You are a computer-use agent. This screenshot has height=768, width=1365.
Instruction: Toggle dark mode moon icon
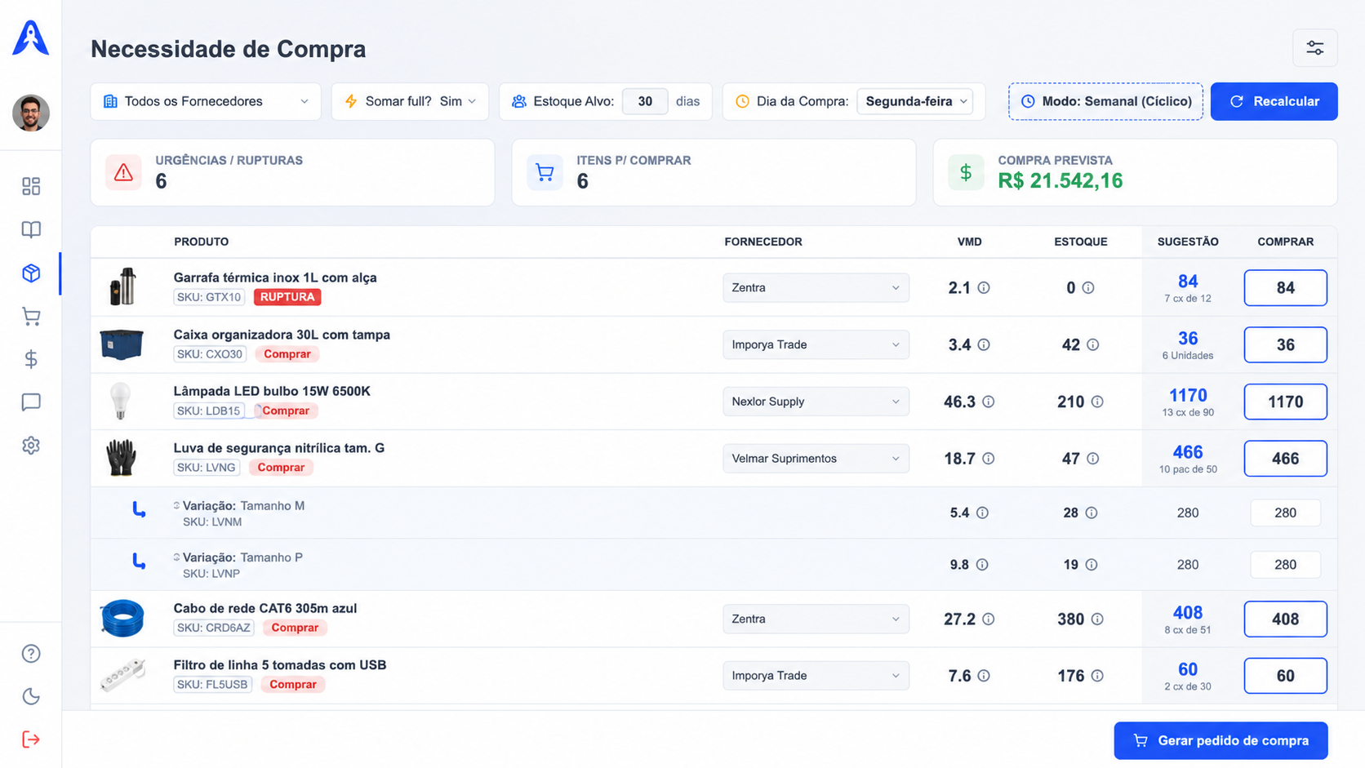(31, 696)
